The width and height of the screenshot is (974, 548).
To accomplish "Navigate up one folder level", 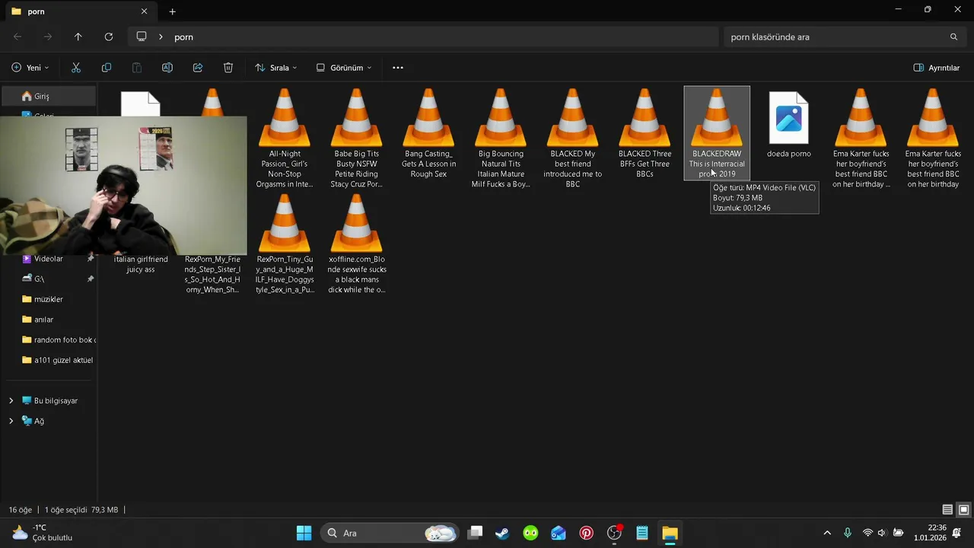I will coord(78,37).
